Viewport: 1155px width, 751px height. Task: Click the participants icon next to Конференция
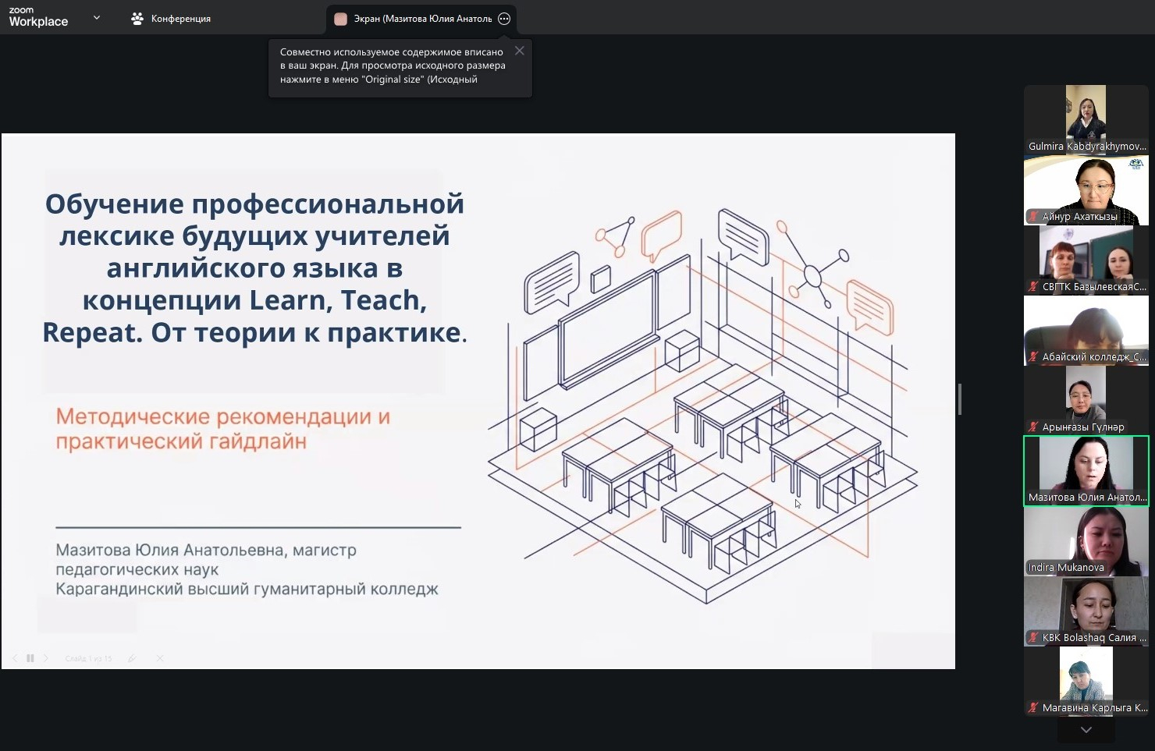click(137, 18)
